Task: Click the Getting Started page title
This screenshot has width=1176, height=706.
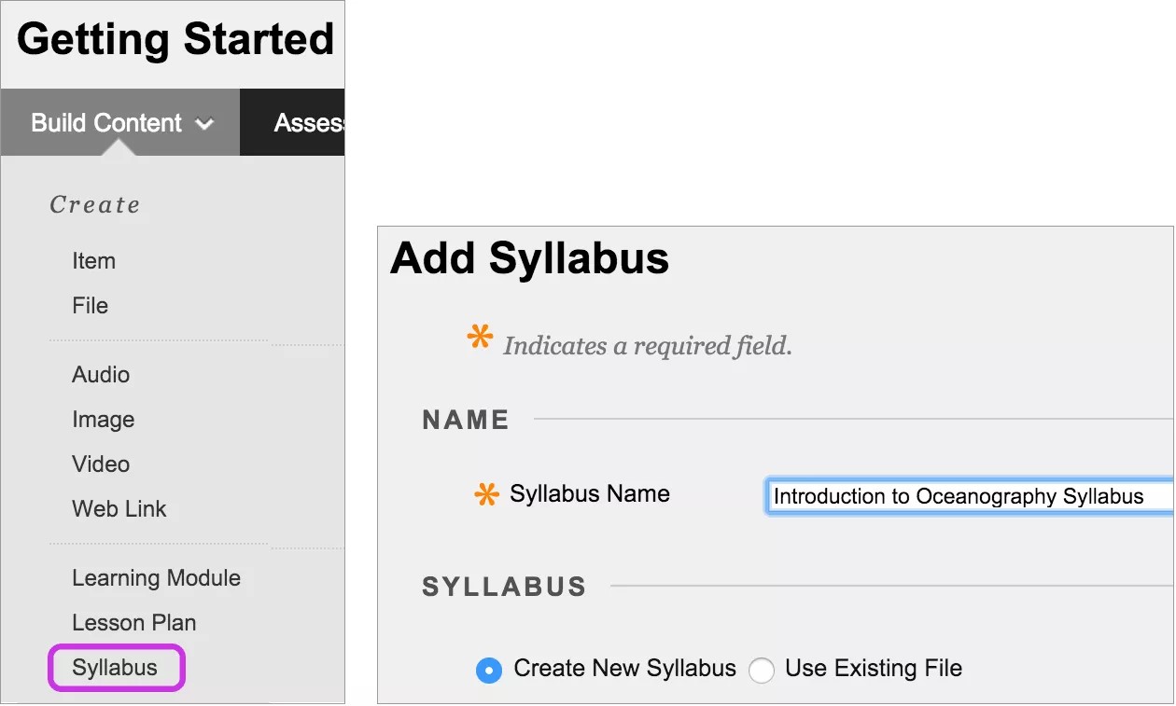Action: tap(175, 39)
